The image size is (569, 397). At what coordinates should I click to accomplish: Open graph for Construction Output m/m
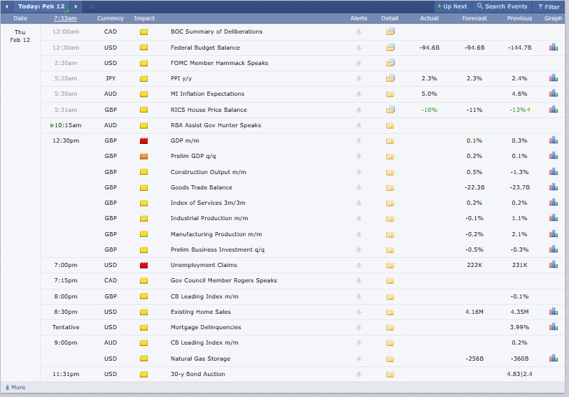pos(554,171)
